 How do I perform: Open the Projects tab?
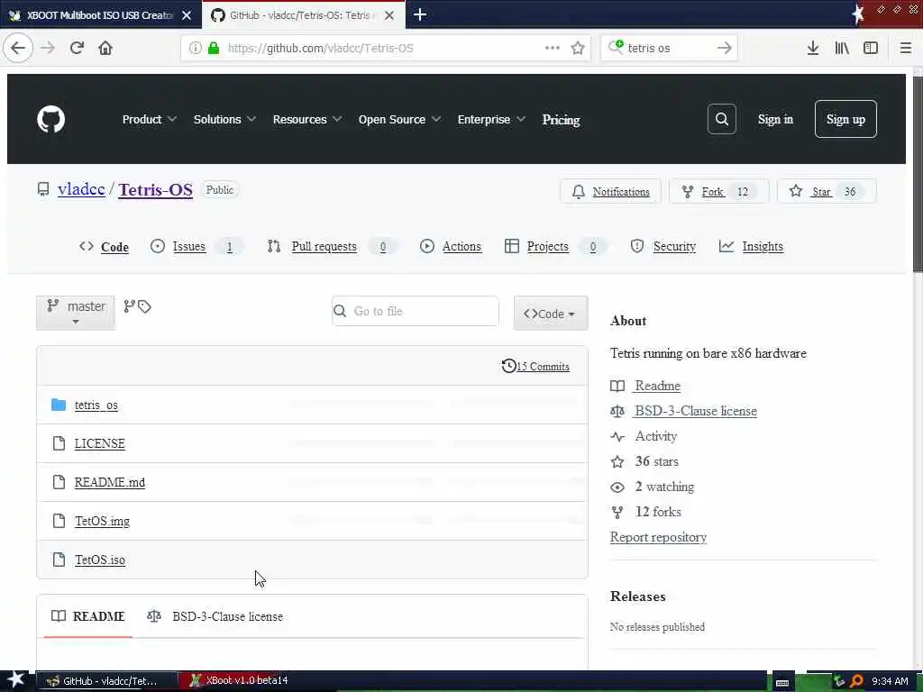(x=555, y=247)
